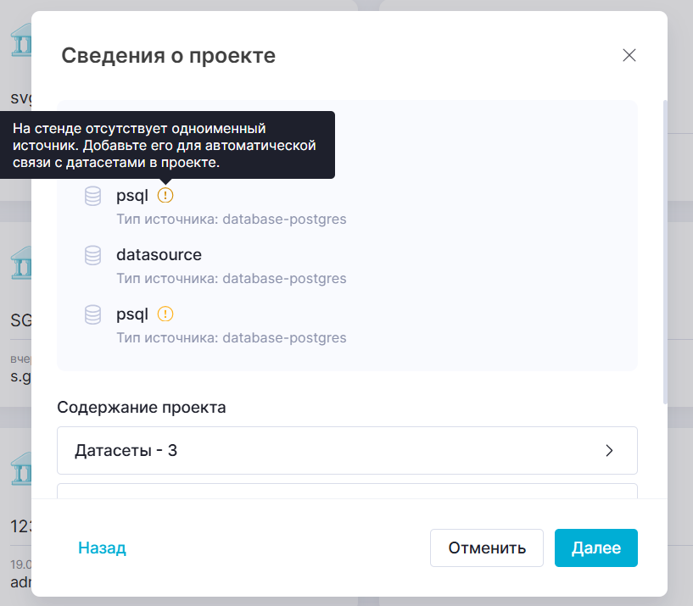Click database icon next to datasource
The height and width of the screenshot is (606, 693).
[93, 255]
